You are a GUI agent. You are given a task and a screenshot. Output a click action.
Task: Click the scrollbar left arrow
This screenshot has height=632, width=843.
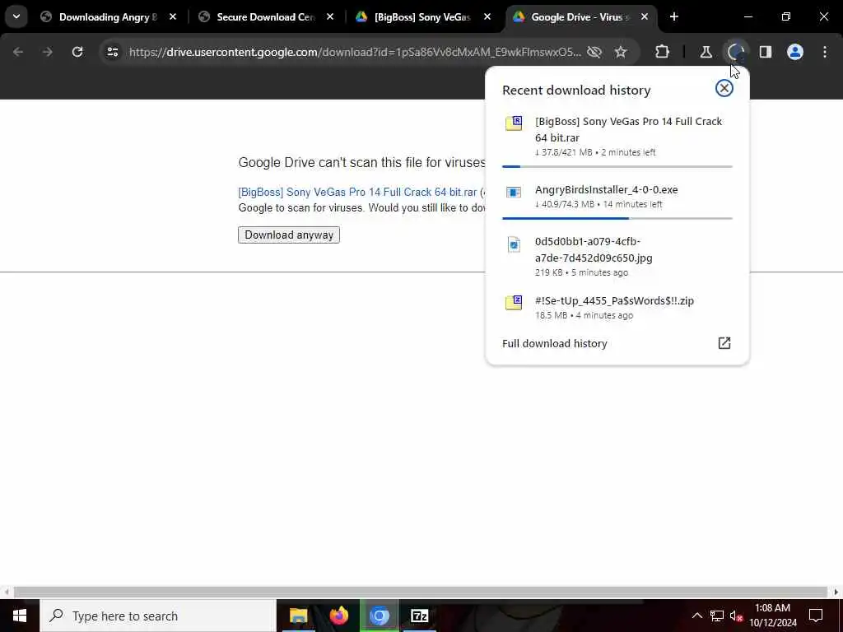click(x=6, y=592)
